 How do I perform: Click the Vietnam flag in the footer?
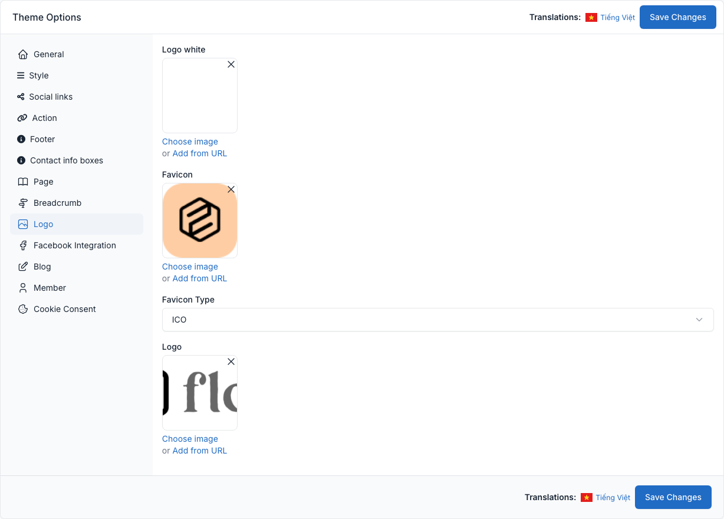587,498
